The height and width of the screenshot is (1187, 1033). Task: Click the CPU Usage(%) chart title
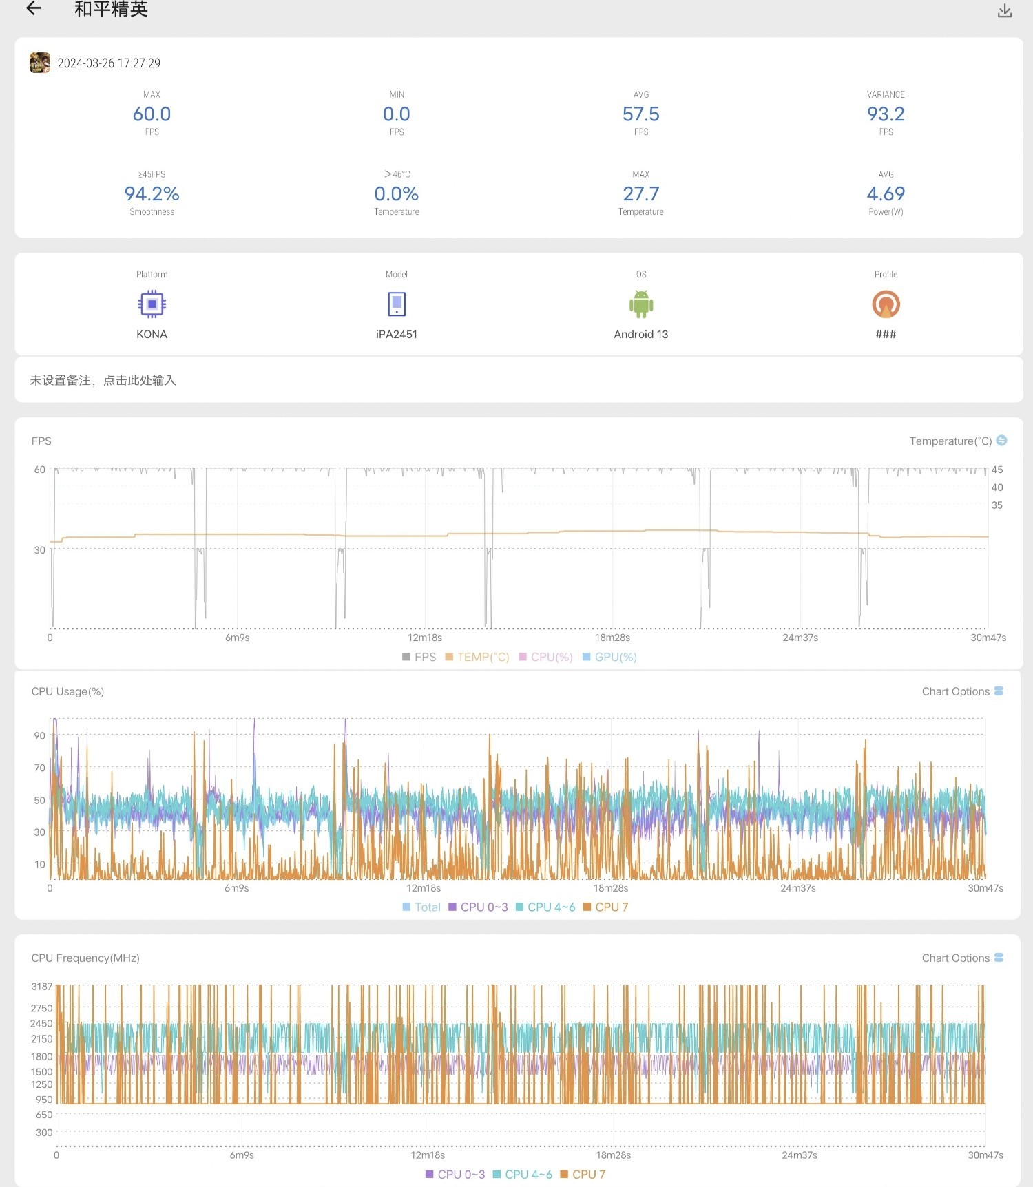click(x=67, y=691)
